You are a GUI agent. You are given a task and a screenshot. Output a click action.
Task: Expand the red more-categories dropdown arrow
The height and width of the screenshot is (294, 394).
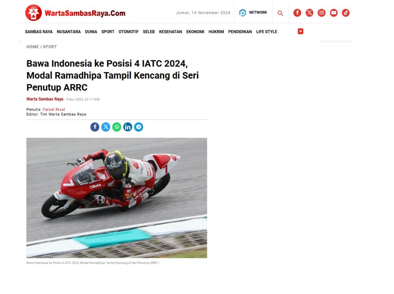coord(300,32)
